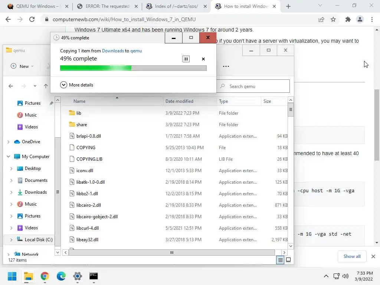Open the Downloads link in copy dialog

pos(113,50)
